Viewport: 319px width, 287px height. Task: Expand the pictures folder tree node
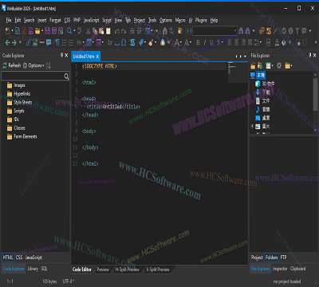click(252, 126)
